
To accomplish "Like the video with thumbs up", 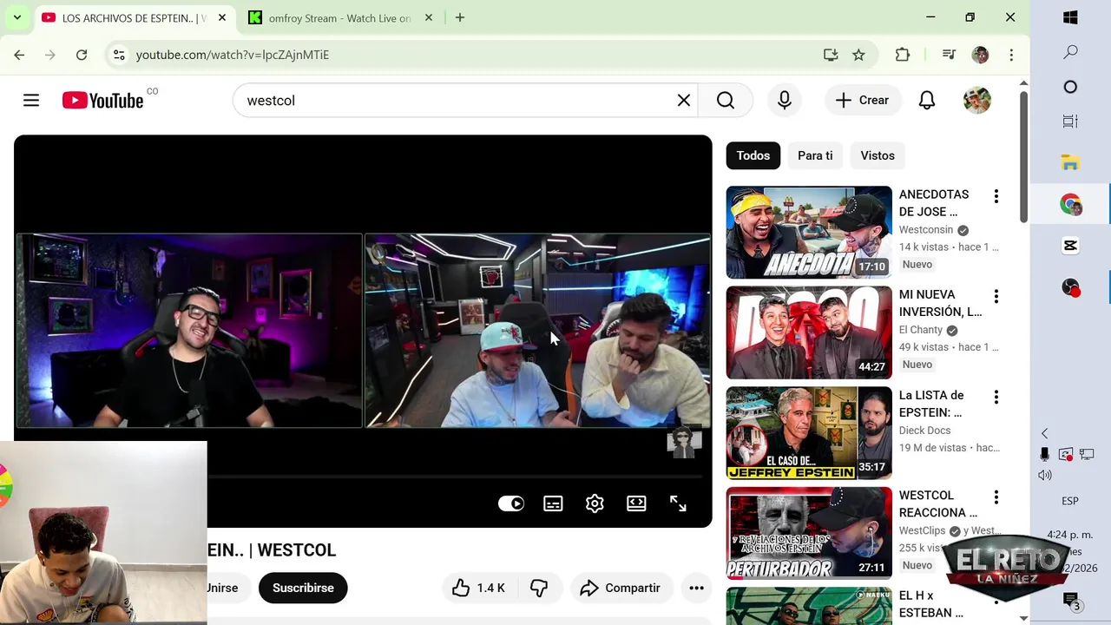I will coord(478,589).
